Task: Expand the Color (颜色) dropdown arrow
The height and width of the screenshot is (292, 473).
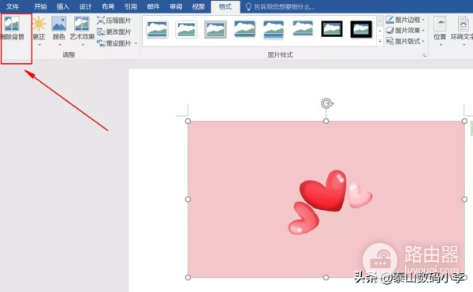Action: click(59, 45)
